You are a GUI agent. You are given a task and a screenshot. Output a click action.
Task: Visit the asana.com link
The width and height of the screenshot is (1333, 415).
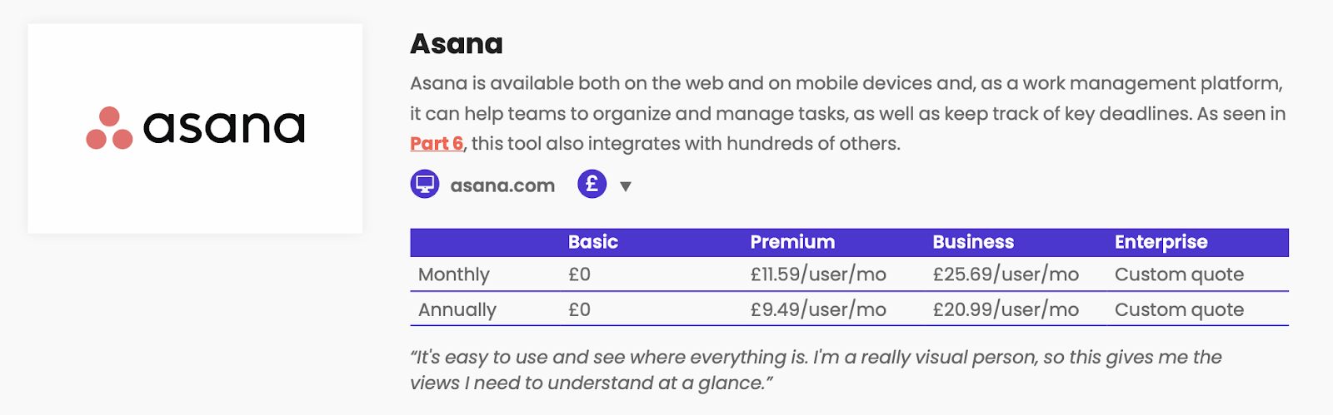coord(502,185)
